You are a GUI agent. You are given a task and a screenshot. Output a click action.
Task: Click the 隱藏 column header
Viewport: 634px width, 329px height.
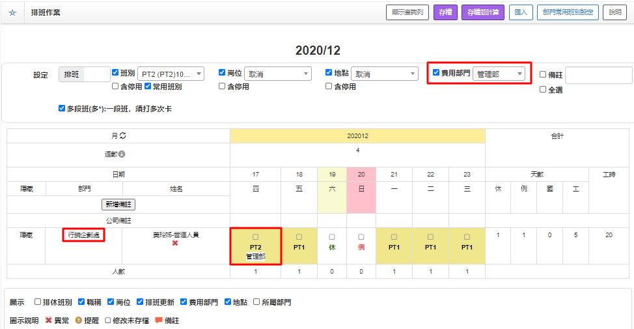click(26, 188)
